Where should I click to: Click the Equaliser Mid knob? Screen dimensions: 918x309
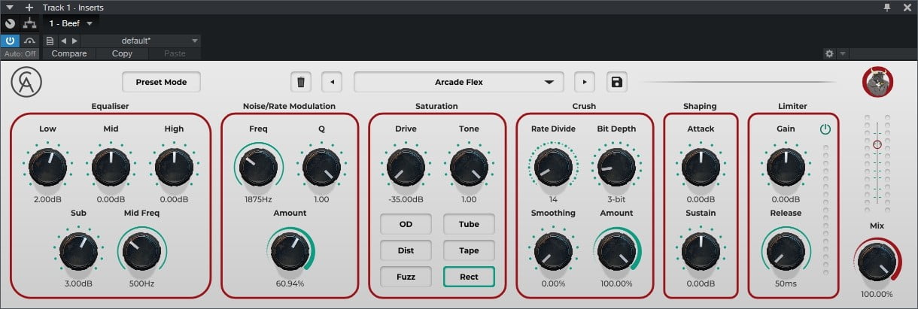(111, 165)
